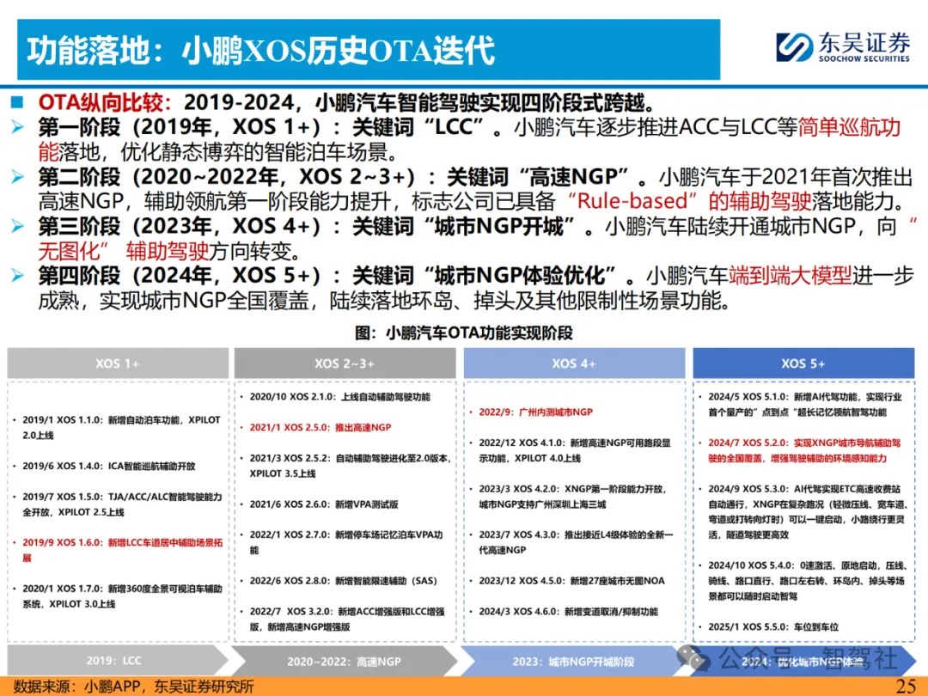
Task: Click the "XOS 5+" column header
Action: pos(803,363)
